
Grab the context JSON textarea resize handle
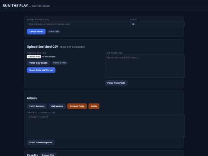(x=184, y=136)
